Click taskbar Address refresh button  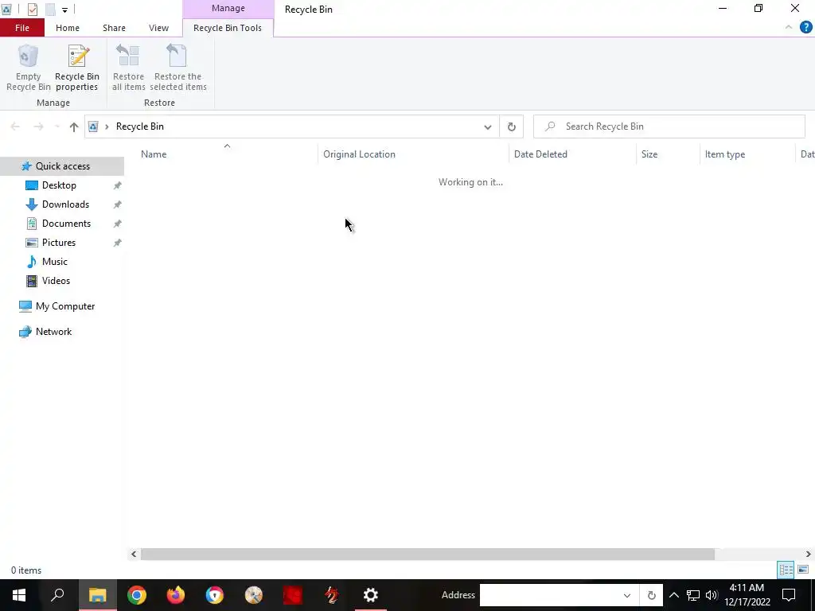[651, 595]
